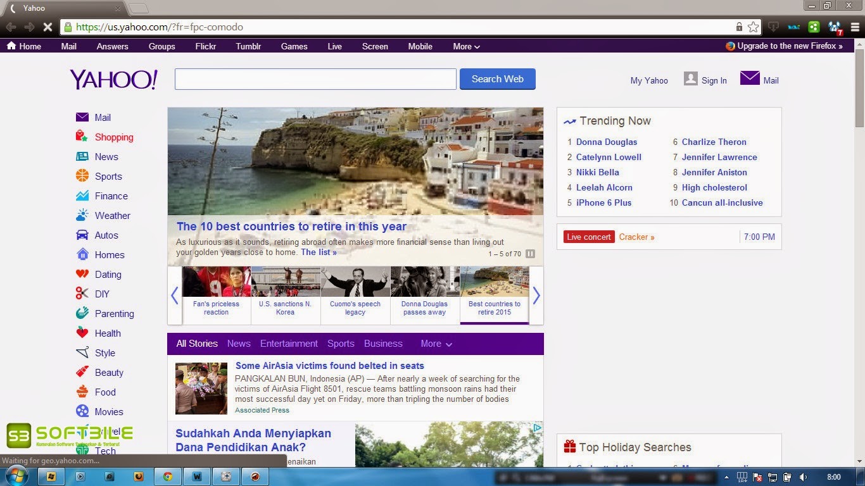Stop page loading with the X button
The image size is (865, 486).
(x=47, y=27)
